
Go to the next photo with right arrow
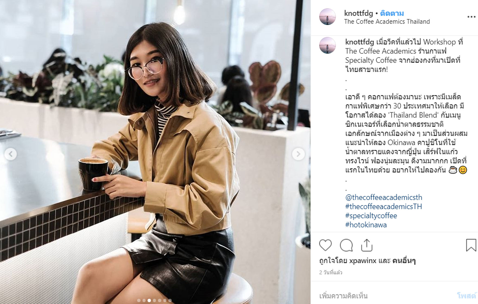(x=298, y=154)
